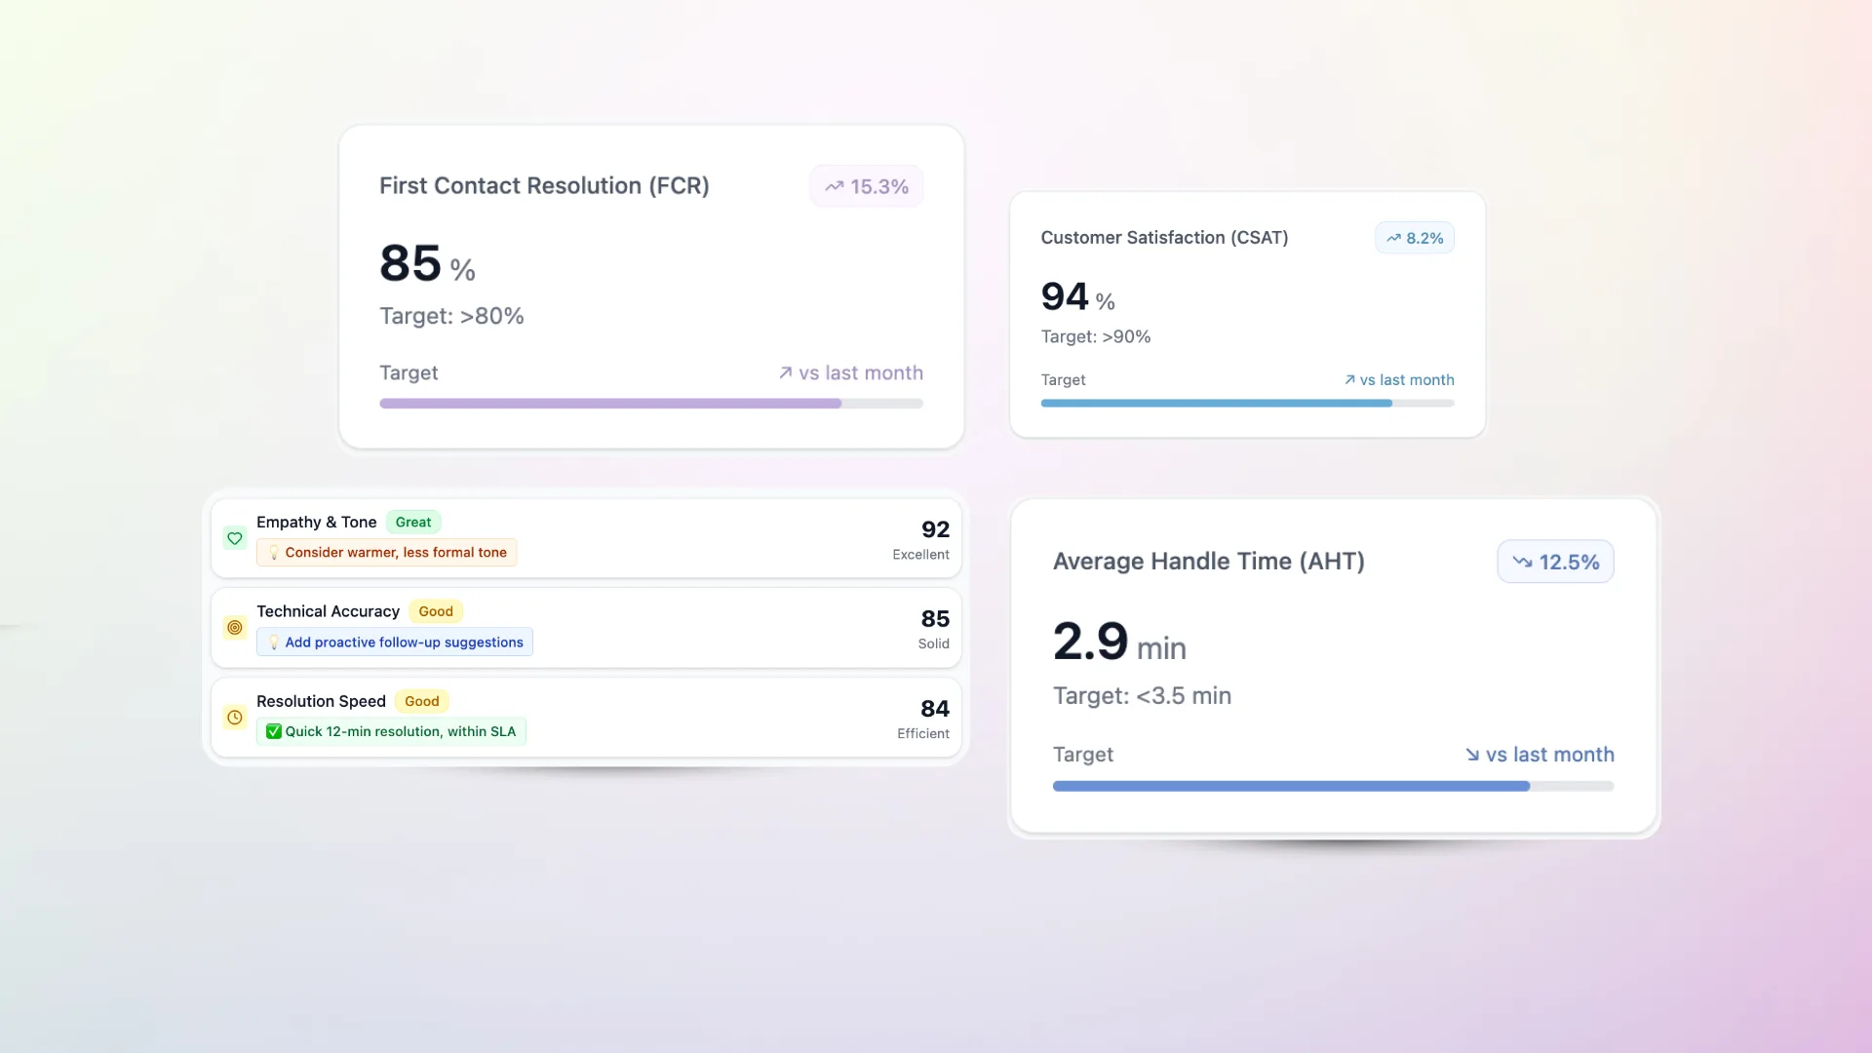
Task: Click the 8.2% trend badge on the CSAT card
Action: pos(1414,238)
